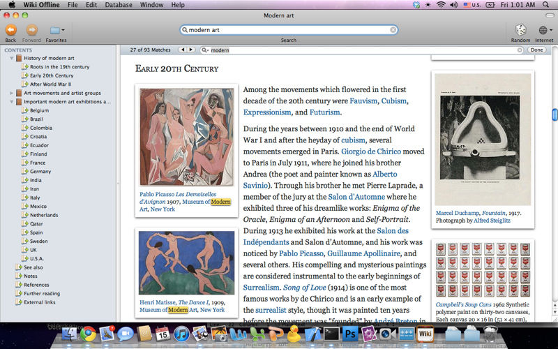The image size is (558, 349).
Task: Open the Database menu
Action: pos(119,5)
